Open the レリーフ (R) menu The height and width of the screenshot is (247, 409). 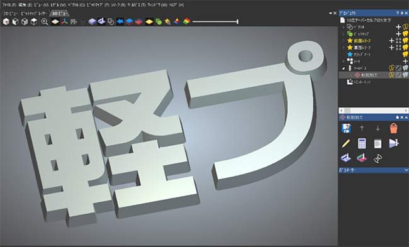coord(118,5)
